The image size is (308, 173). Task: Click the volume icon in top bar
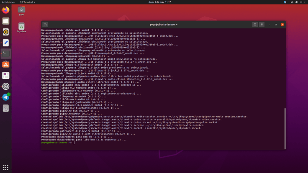tap(295, 2)
